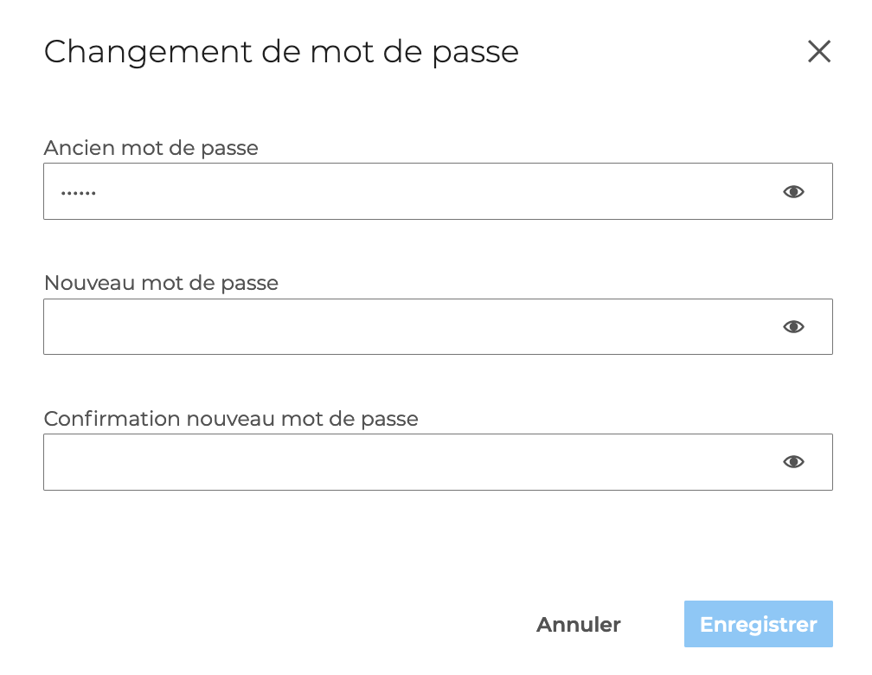Click the "Ancien mot de passe" label
The image size is (872, 675).
151,148
